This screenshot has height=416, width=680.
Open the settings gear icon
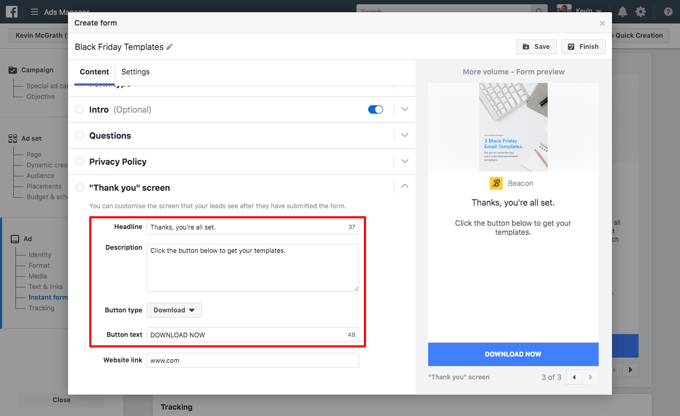coord(641,12)
